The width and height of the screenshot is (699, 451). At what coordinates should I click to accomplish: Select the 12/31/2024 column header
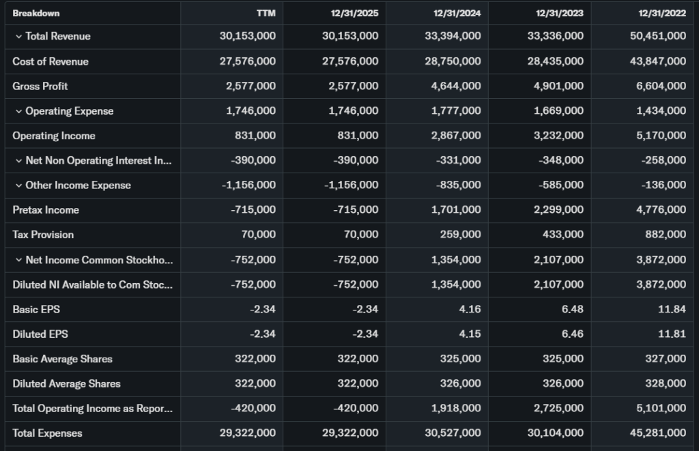(x=457, y=13)
